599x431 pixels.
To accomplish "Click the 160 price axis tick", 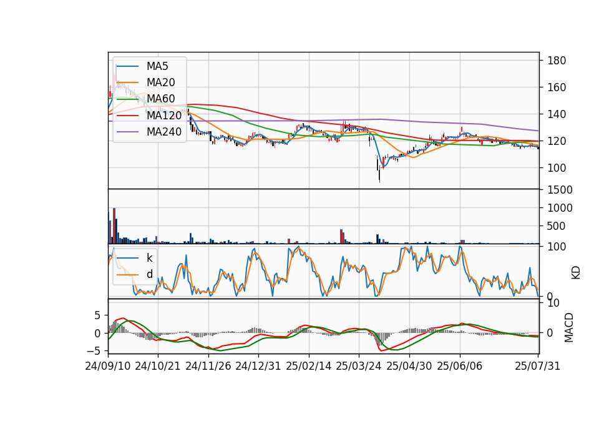I will click(557, 87).
